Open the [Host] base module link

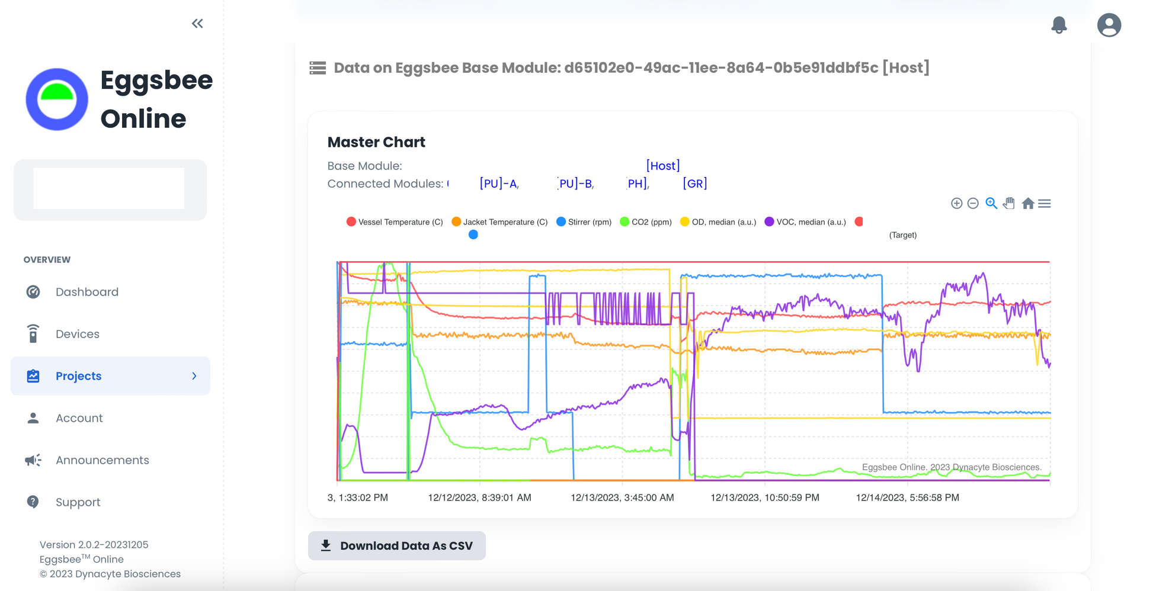(663, 166)
